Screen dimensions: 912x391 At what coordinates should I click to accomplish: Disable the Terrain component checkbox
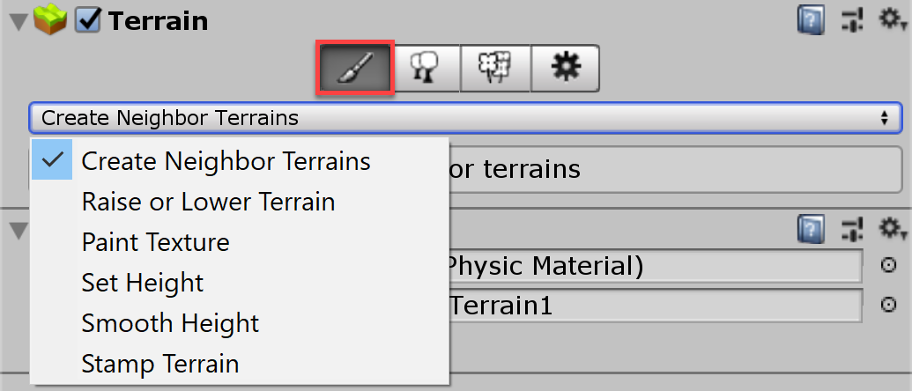click(x=88, y=20)
